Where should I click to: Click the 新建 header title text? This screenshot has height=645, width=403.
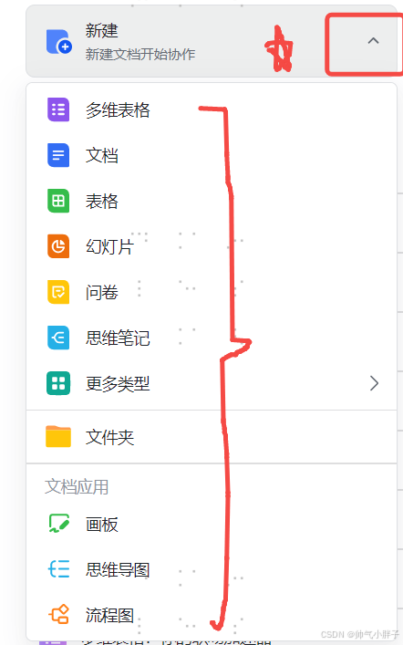click(101, 31)
